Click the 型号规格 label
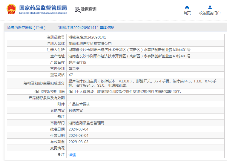227x161 pixels. 57,75
